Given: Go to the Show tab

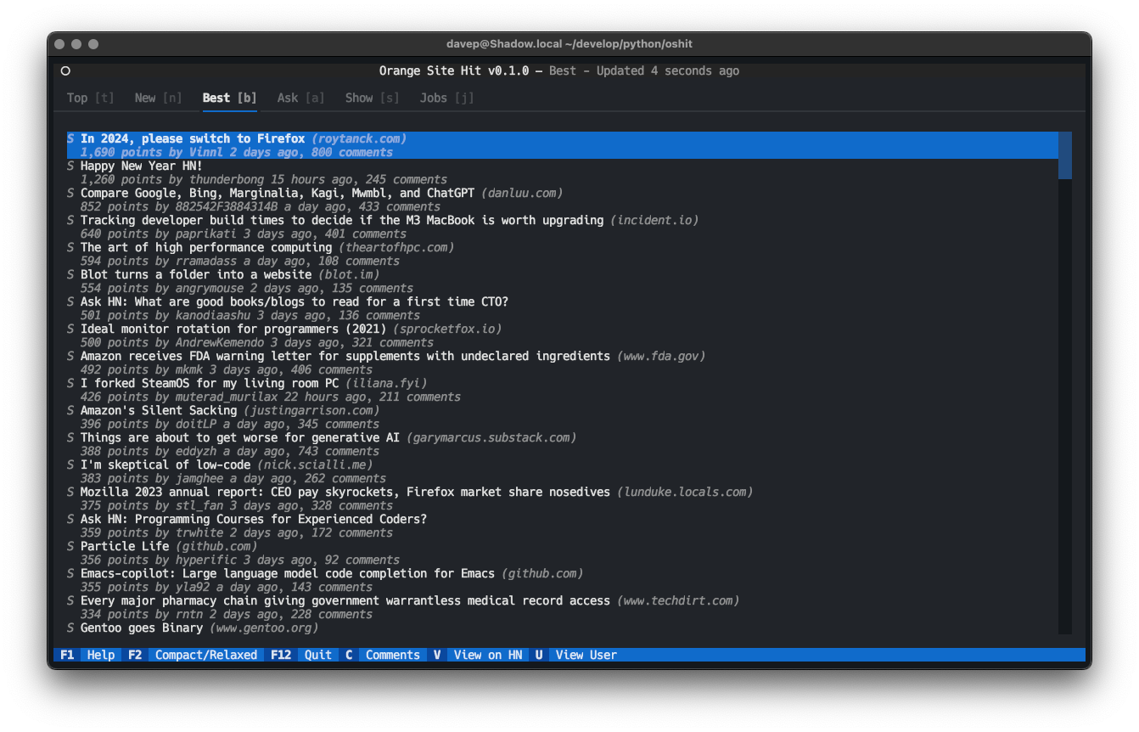Looking at the screenshot, I should (x=372, y=98).
